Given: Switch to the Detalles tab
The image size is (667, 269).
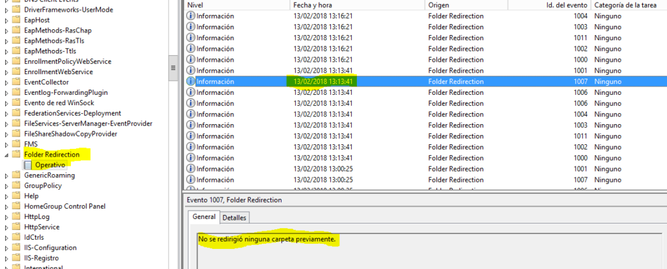Looking at the screenshot, I should point(234,218).
